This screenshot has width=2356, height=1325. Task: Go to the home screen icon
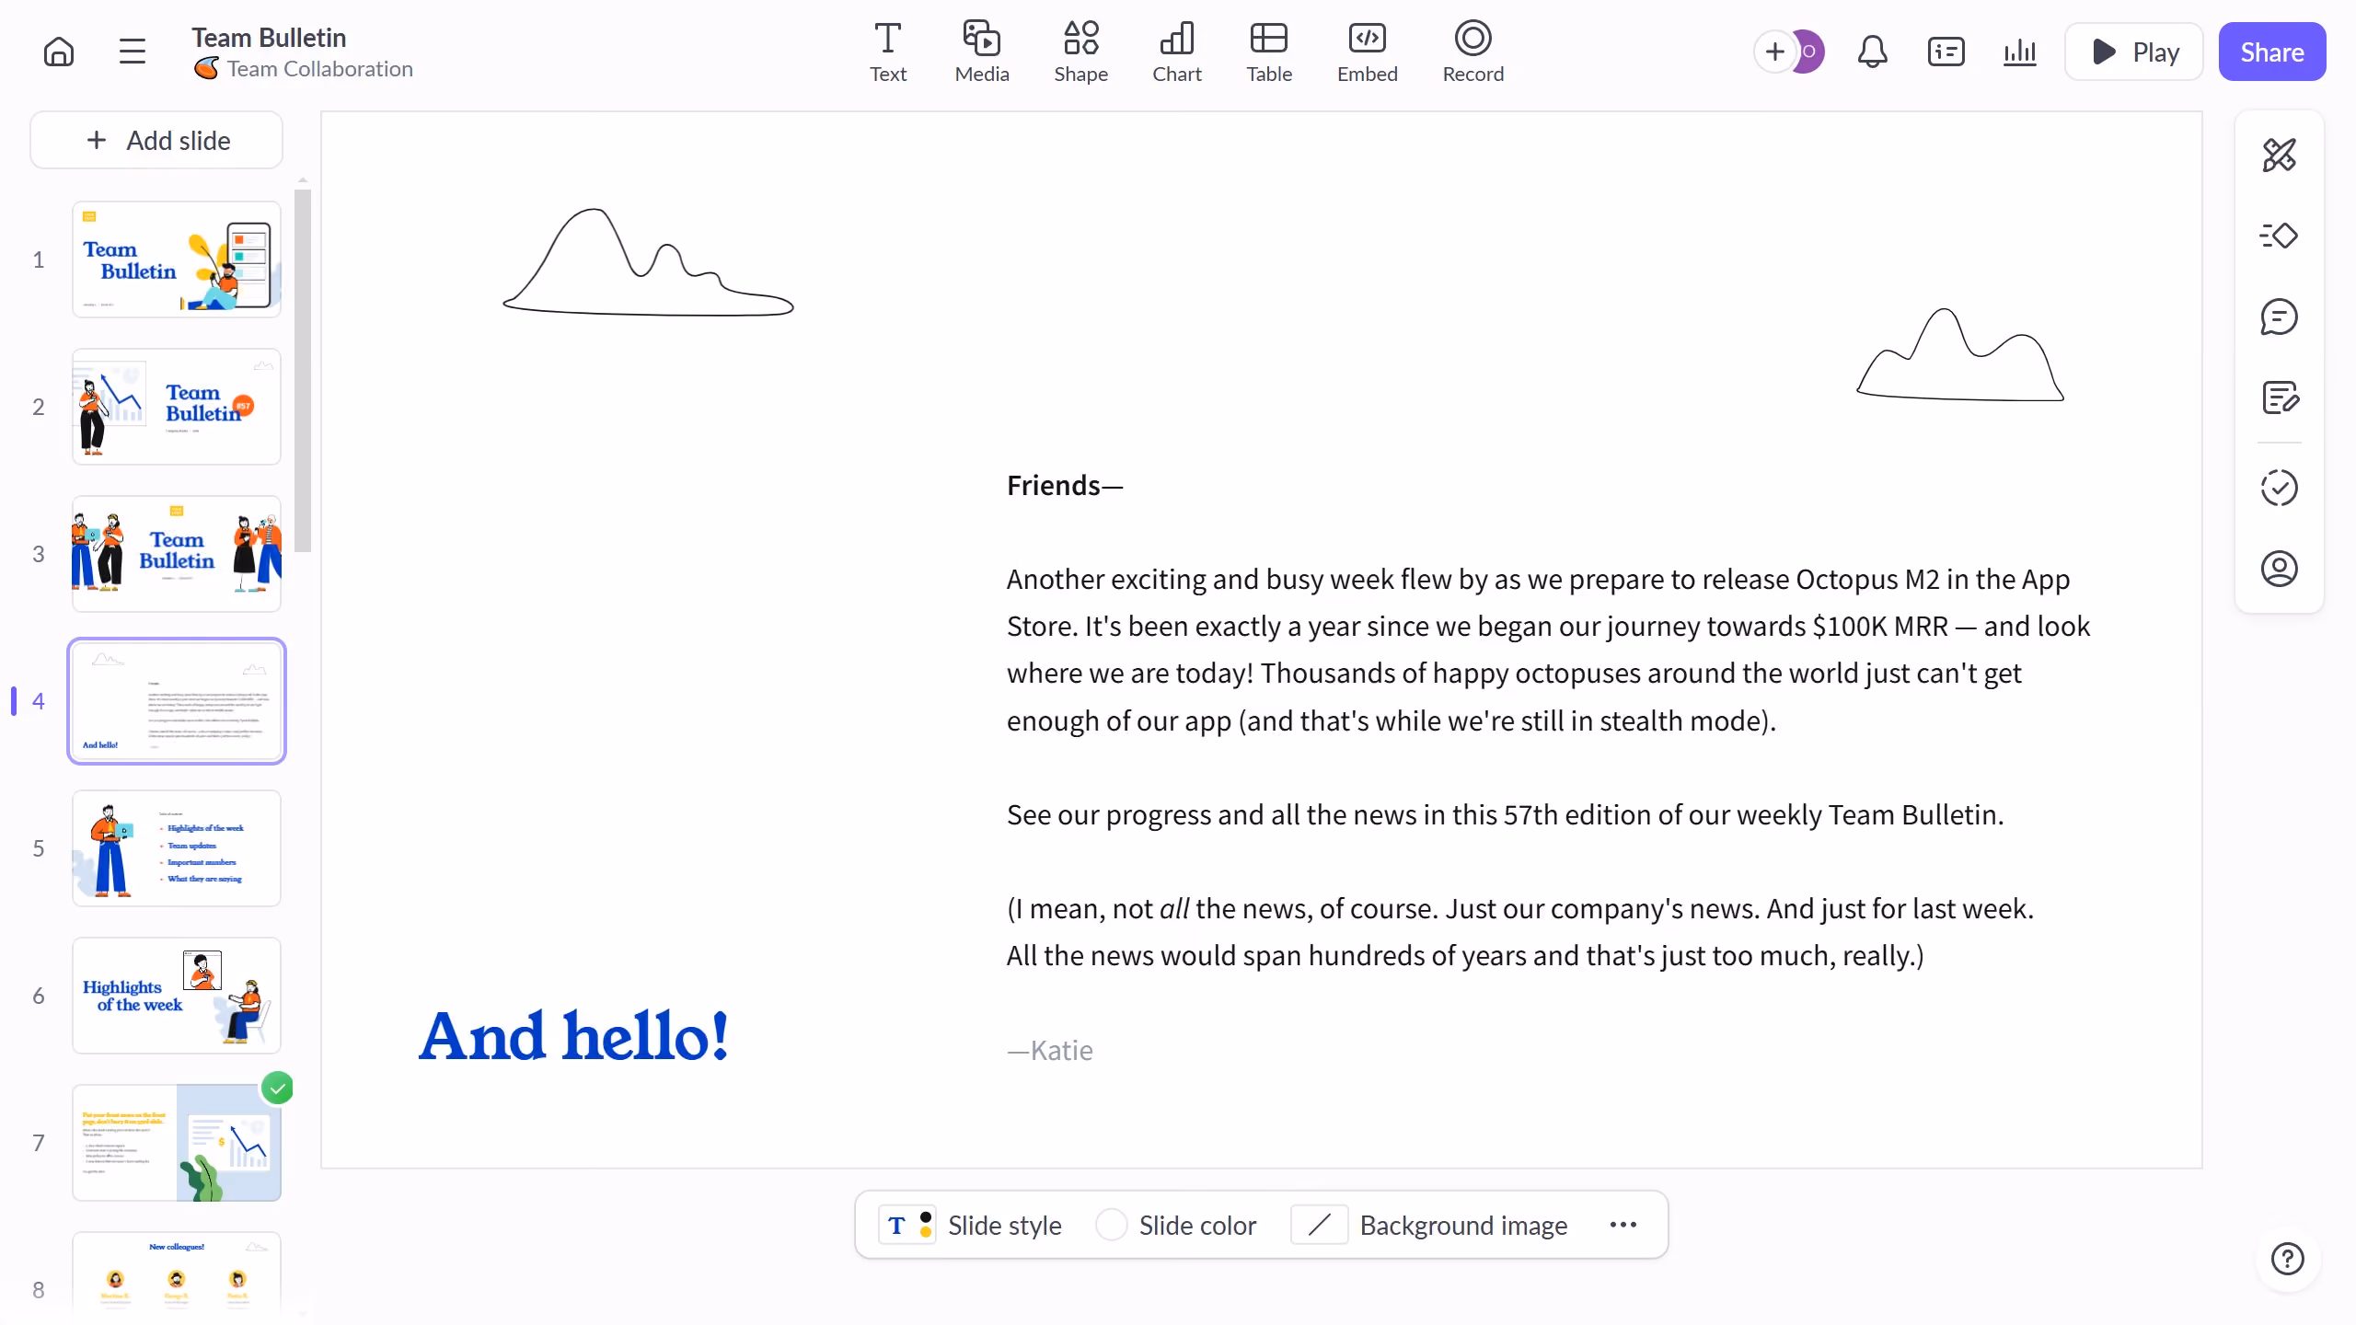pyautogui.click(x=59, y=52)
